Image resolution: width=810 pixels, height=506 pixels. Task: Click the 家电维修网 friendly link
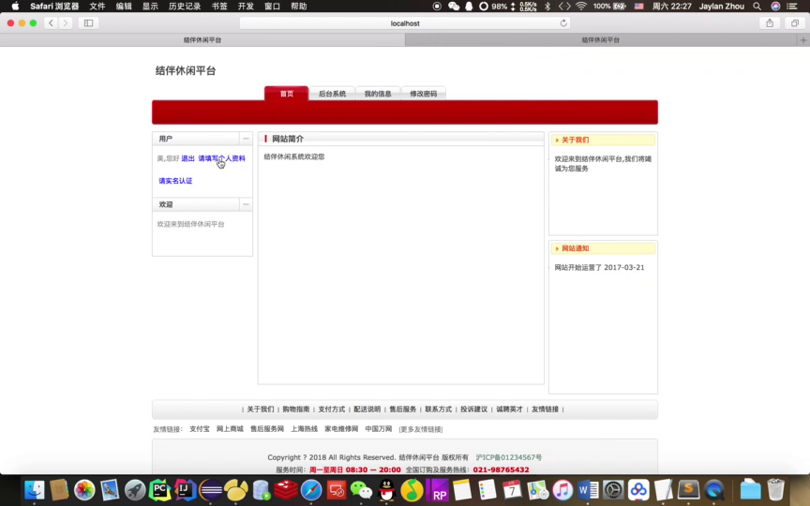[x=341, y=429]
